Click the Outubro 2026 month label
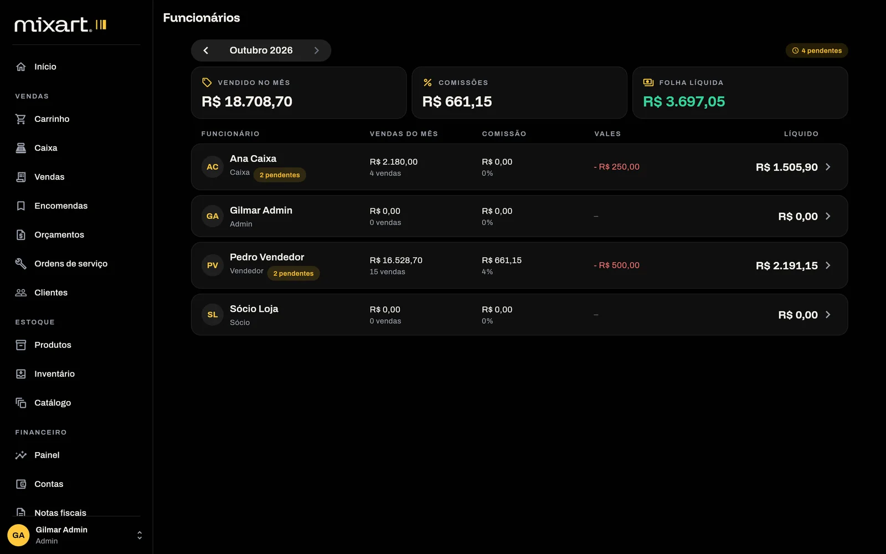Screen dimensions: 886x554 [x=261, y=50]
